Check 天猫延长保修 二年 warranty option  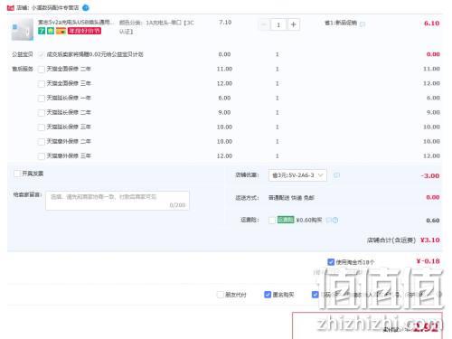pos(42,113)
